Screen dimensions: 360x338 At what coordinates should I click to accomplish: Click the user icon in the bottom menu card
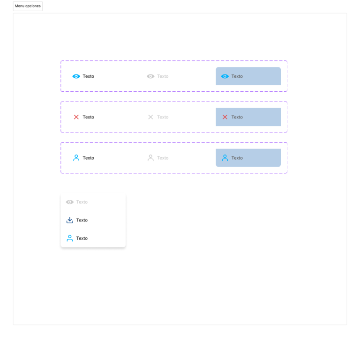point(70,238)
